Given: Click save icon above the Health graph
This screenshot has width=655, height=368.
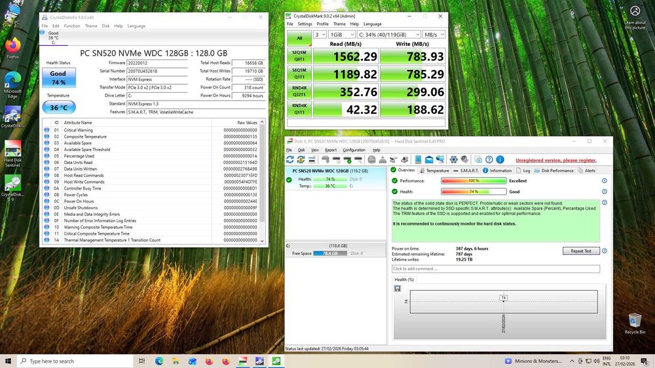Looking at the screenshot, I should click(398, 288).
